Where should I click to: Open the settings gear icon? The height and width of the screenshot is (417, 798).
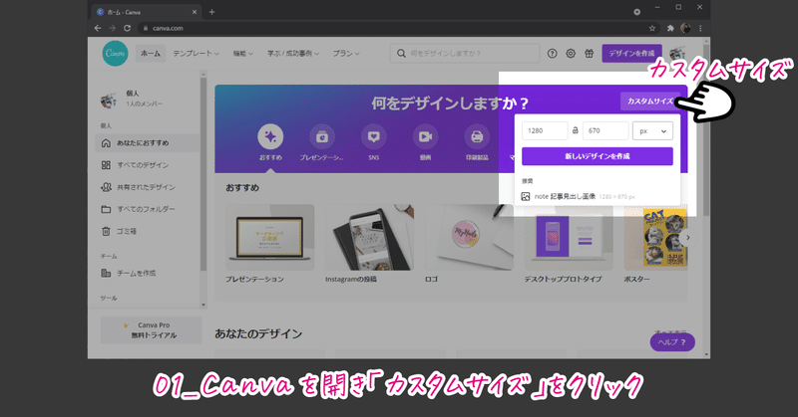571,54
